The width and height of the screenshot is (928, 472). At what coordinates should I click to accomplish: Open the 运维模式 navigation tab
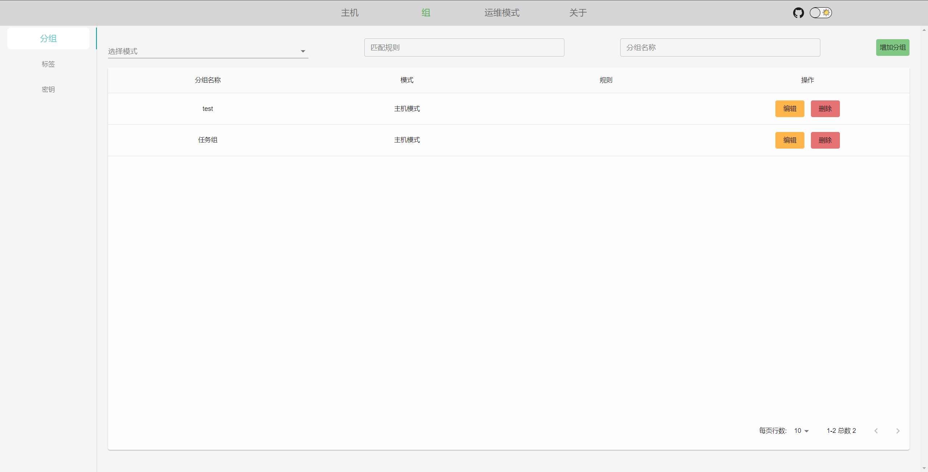click(502, 13)
